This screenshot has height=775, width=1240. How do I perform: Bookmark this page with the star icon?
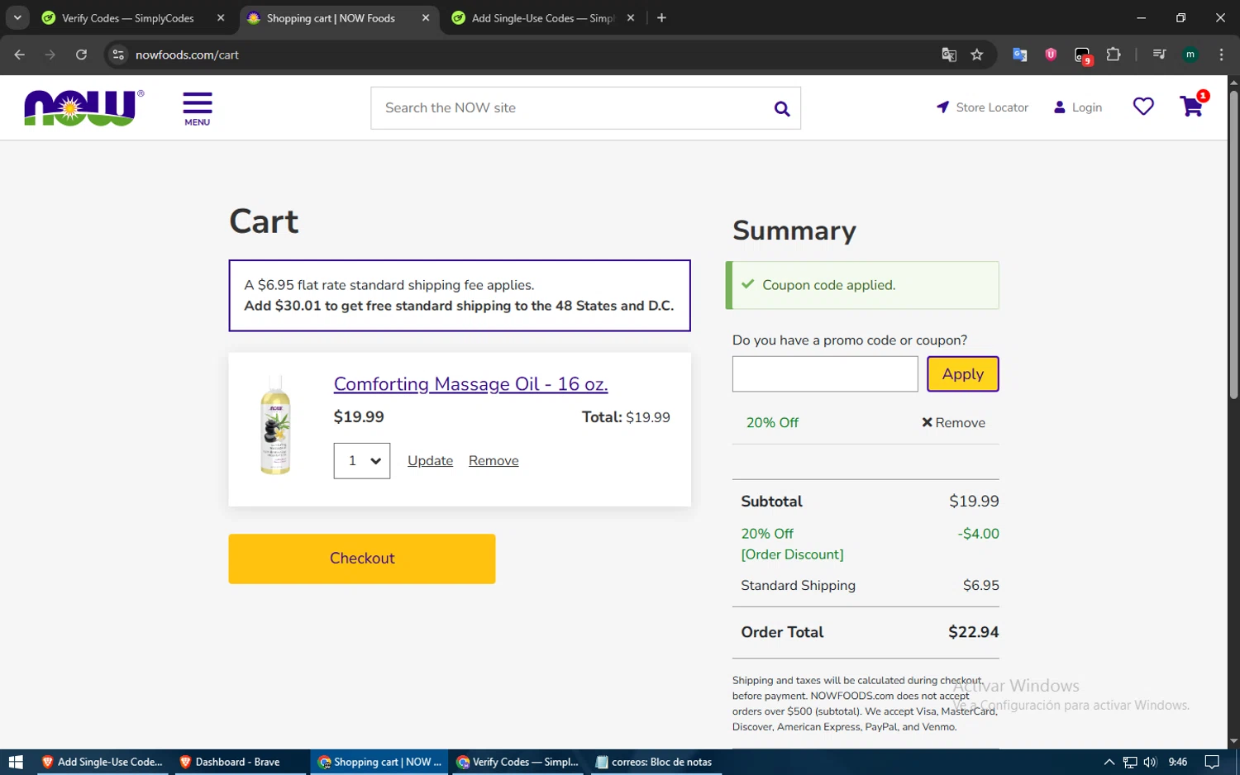click(x=977, y=55)
